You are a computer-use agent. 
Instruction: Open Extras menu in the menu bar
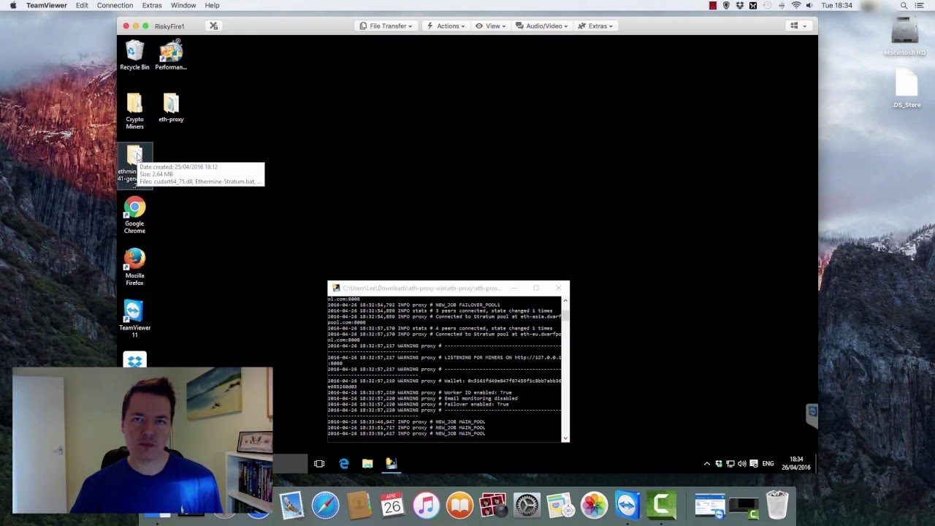click(152, 5)
